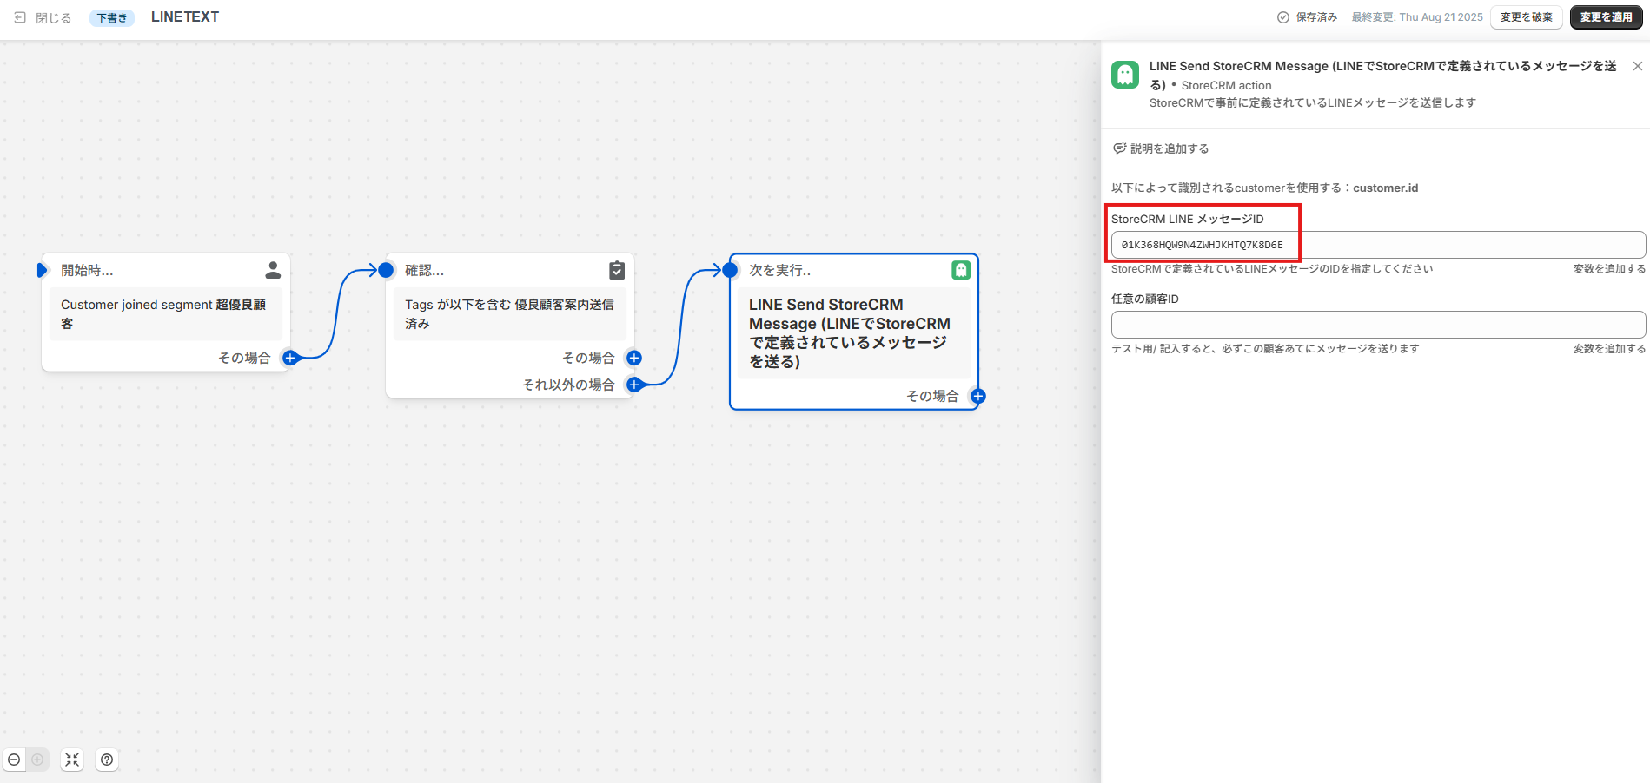Click Tags が以下を含む condition text

click(509, 313)
